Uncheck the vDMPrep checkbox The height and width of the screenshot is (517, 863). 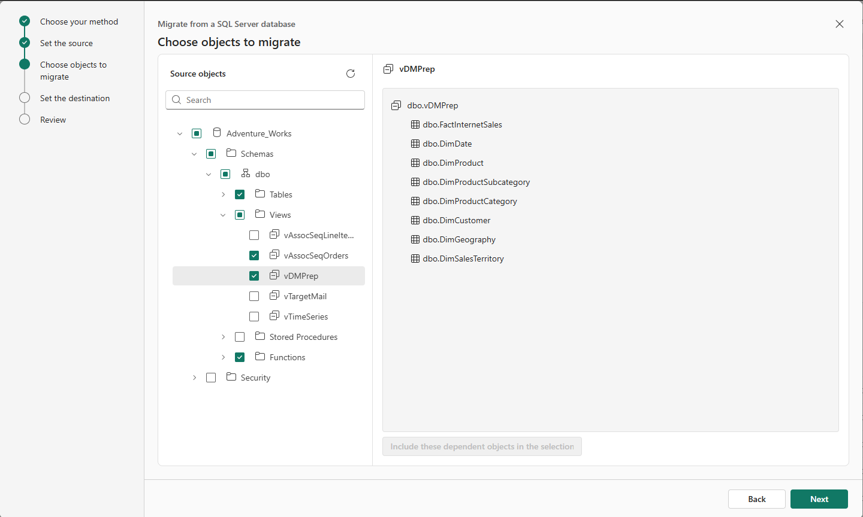click(254, 276)
